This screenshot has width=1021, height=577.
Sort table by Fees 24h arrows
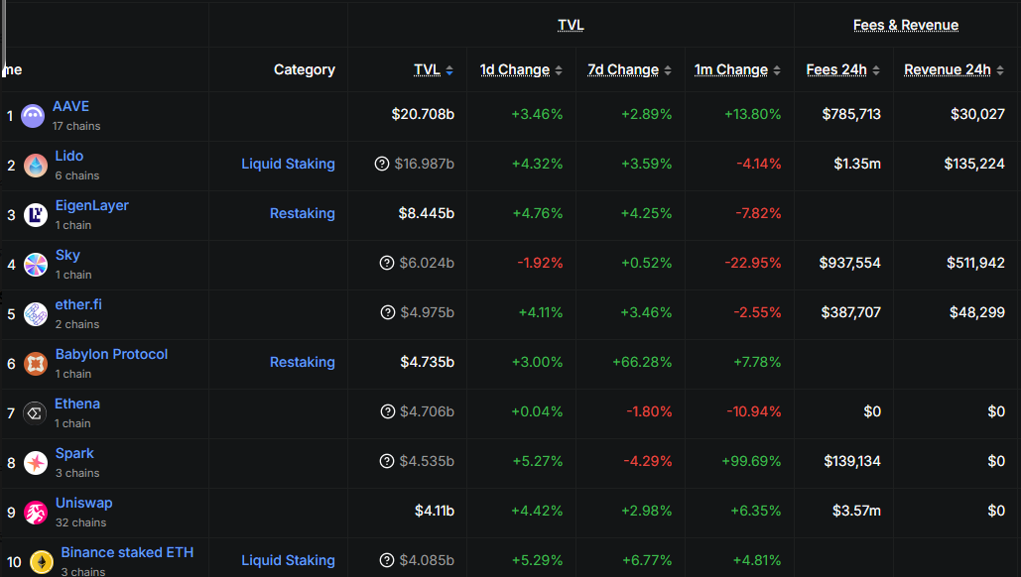coord(876,70)
